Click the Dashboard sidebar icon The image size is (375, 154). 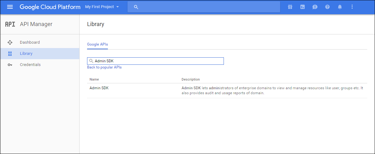tap(10, 42)
